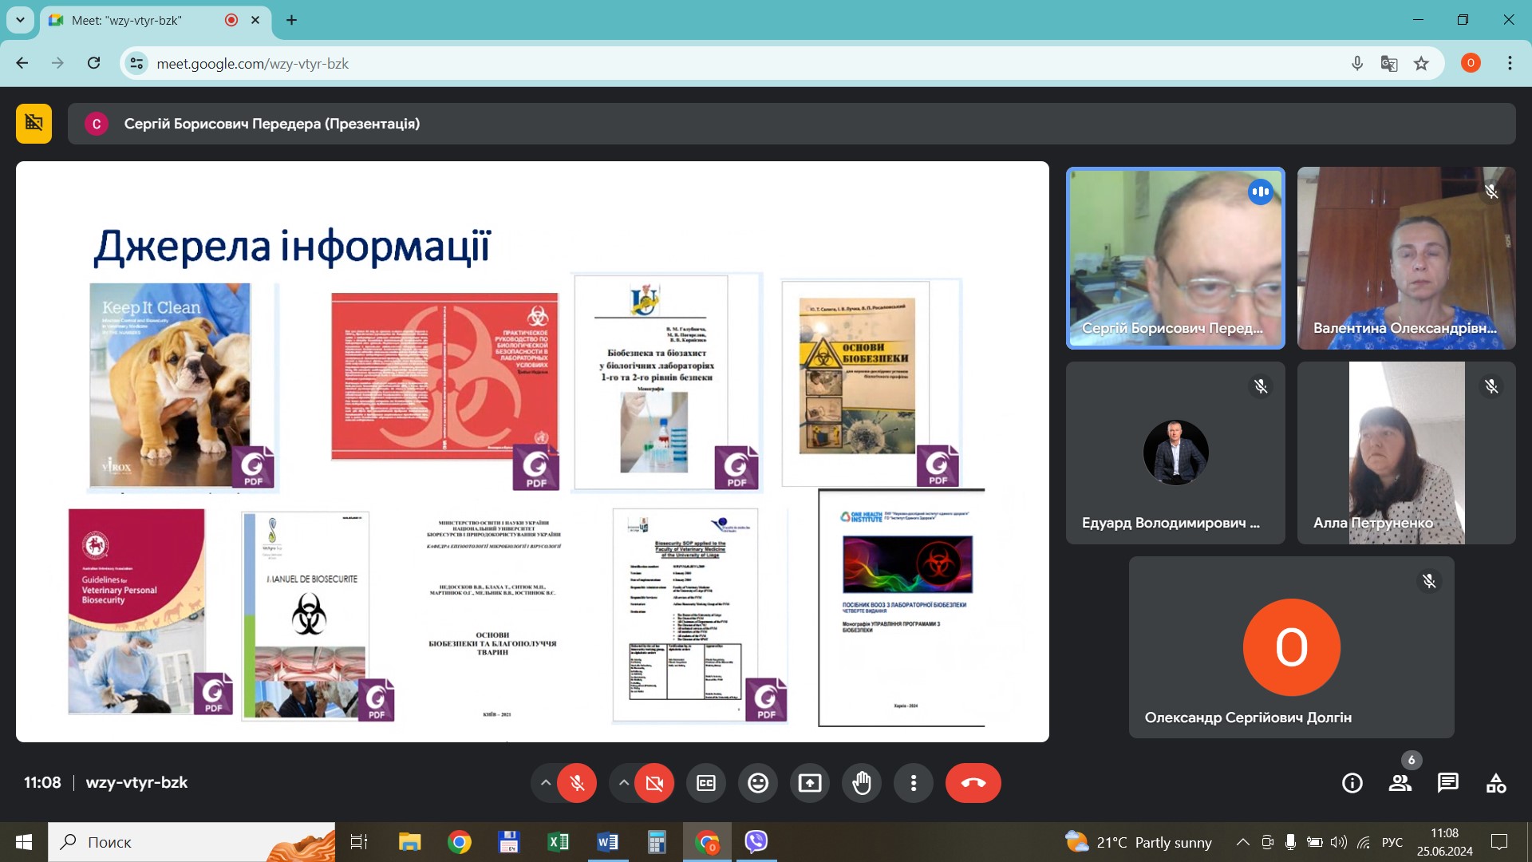1532x862 pixels.
Task: Close the Meet browser tab
Action: [255, 20]
